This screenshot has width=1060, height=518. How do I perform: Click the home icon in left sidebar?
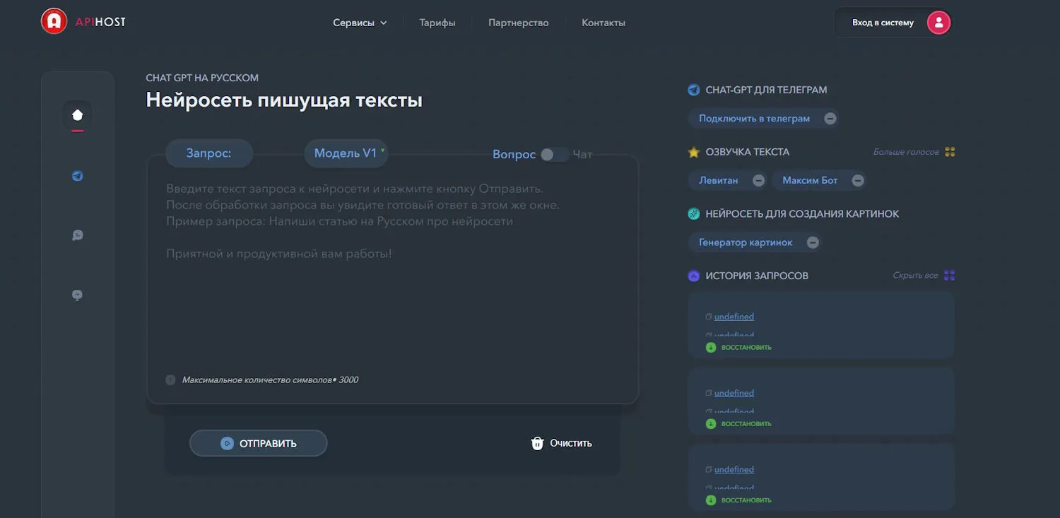(78, 115)
